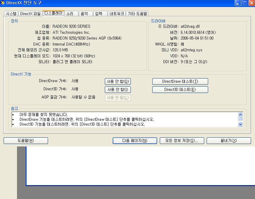Click driver date 2006-05-04 01:51:00
This screenshot has width=255, height=199.
point(197,38)
